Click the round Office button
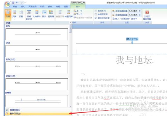 [7, 4]
